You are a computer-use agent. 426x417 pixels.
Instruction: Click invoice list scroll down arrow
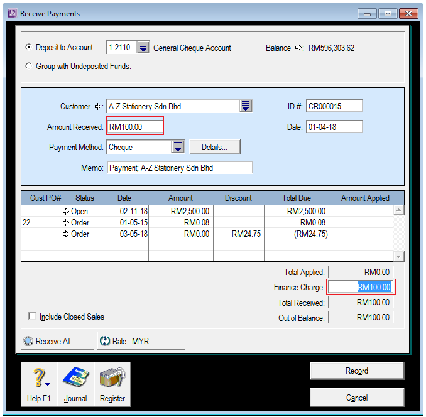tap(398, 256)
